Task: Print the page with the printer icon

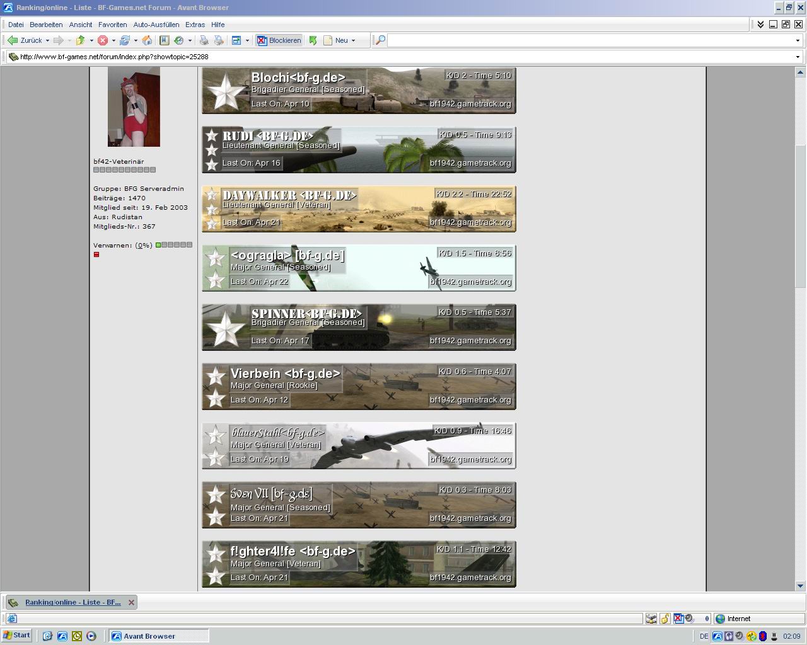Action: click(204, 40)
